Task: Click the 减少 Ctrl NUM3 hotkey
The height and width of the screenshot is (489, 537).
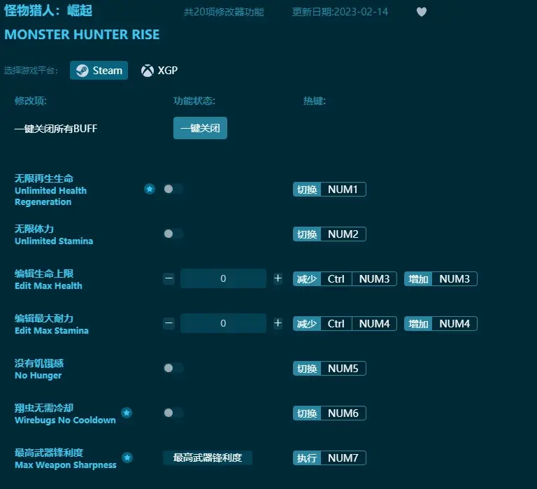Action: (x=345, y=279)
